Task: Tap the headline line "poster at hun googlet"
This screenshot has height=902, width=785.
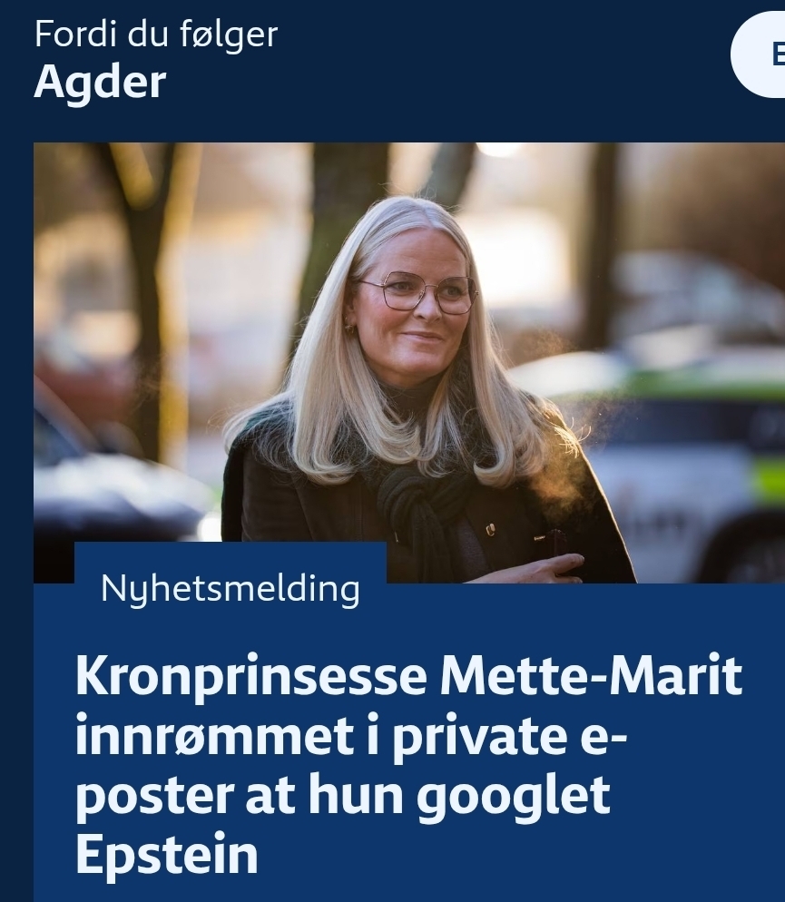Action: coord(343,795)
